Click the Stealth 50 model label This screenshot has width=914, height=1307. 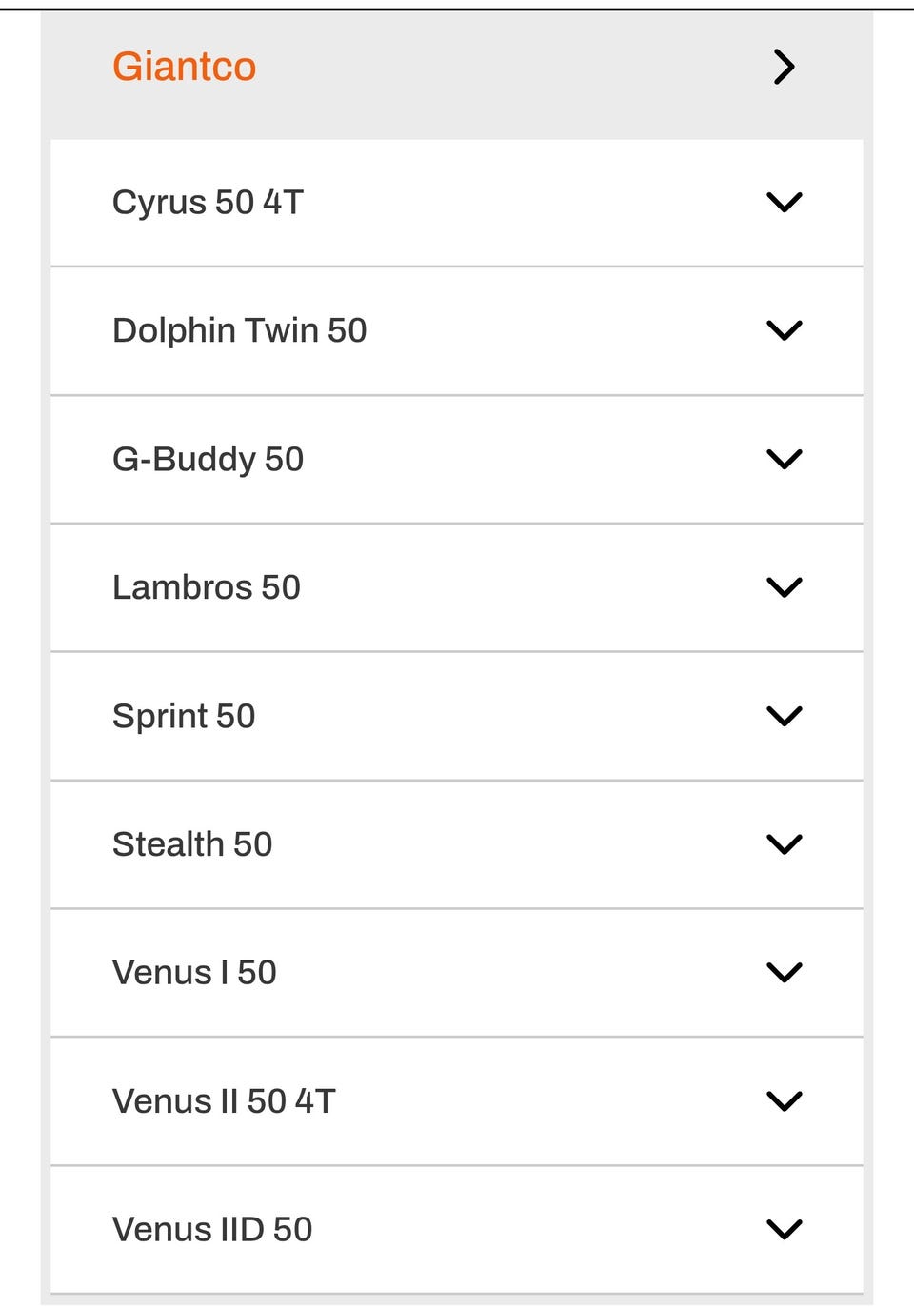click(x=192, y=844)
